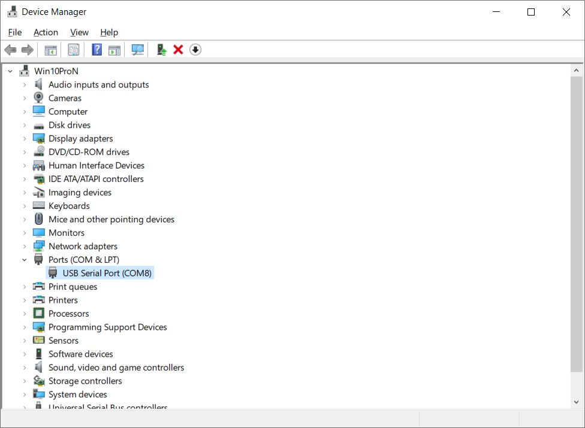Collapse the Win10ProN root node

(x=10, y=71)
